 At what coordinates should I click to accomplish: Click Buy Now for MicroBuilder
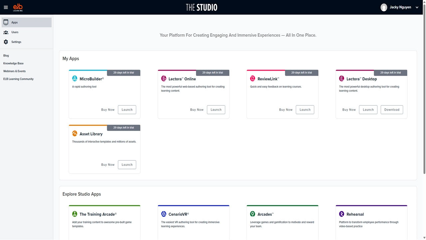(108, 110)
